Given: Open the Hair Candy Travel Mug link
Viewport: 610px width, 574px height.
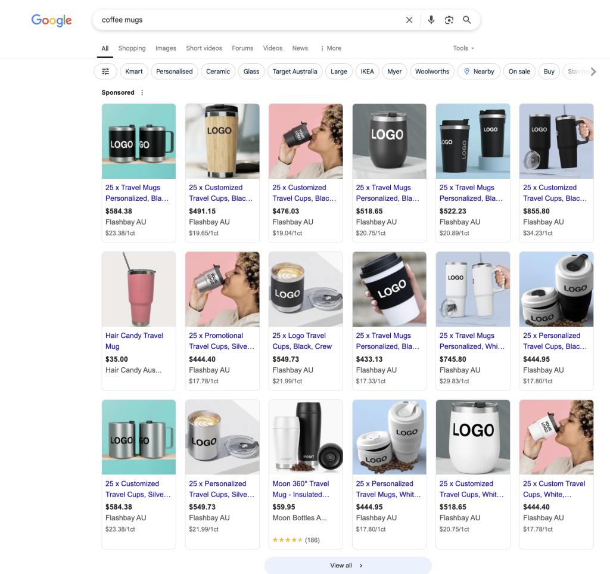Looking at the screenshot, I should point(134,341).
